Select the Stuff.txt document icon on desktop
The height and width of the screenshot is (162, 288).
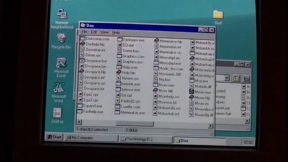click(x=57, y=113)
